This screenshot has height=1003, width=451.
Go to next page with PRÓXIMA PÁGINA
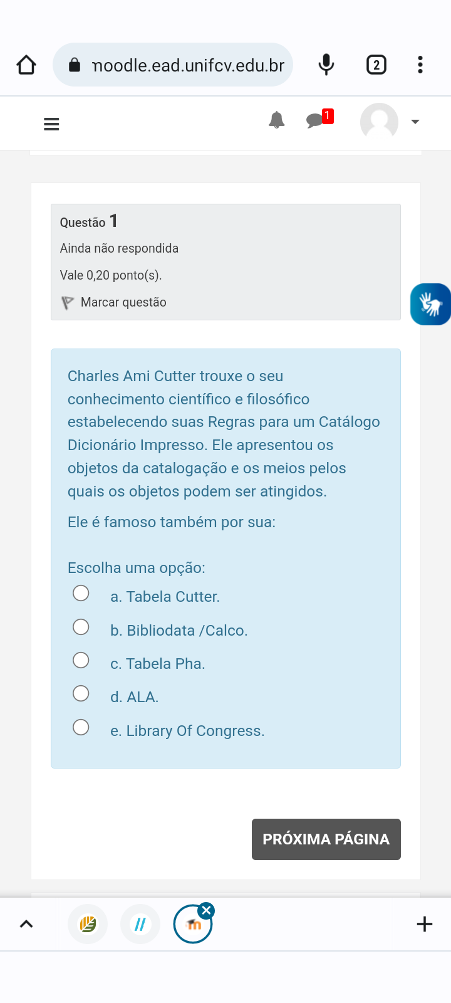(326, 839)
